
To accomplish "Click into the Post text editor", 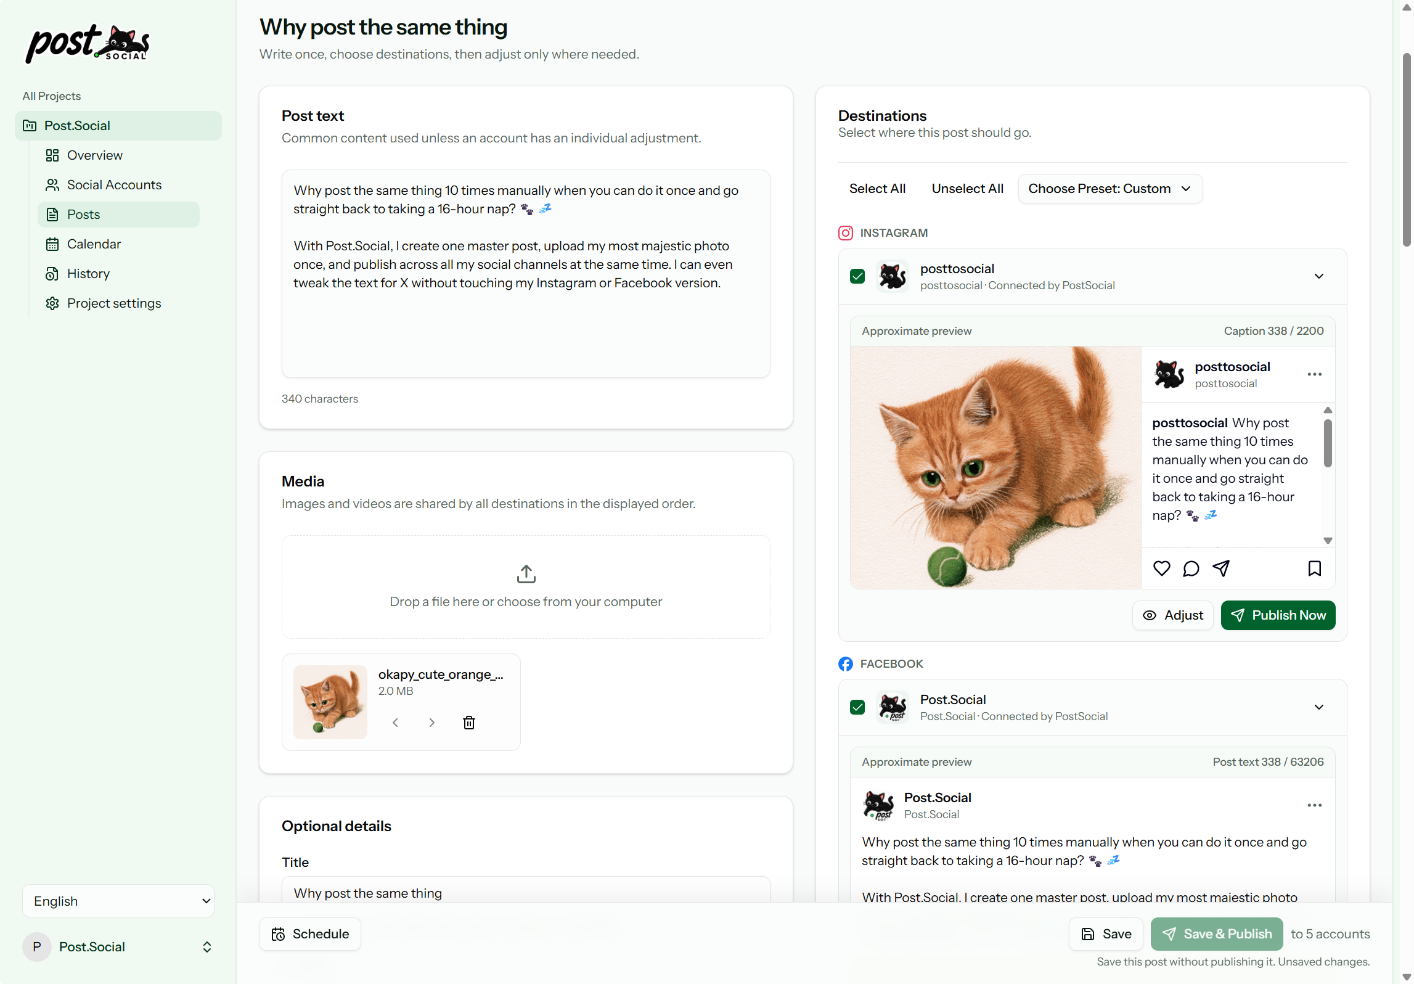I will tap(526, 274).
